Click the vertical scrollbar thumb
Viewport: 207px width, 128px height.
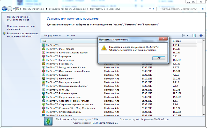coord(204,96)
